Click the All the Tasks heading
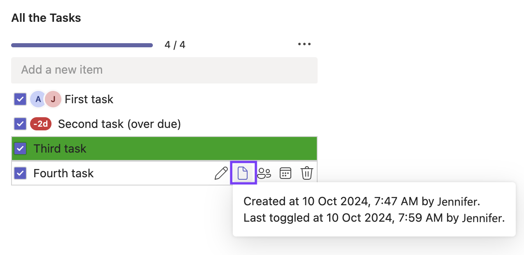This screenshot has height=255, width=524. [x=46, y=18]
